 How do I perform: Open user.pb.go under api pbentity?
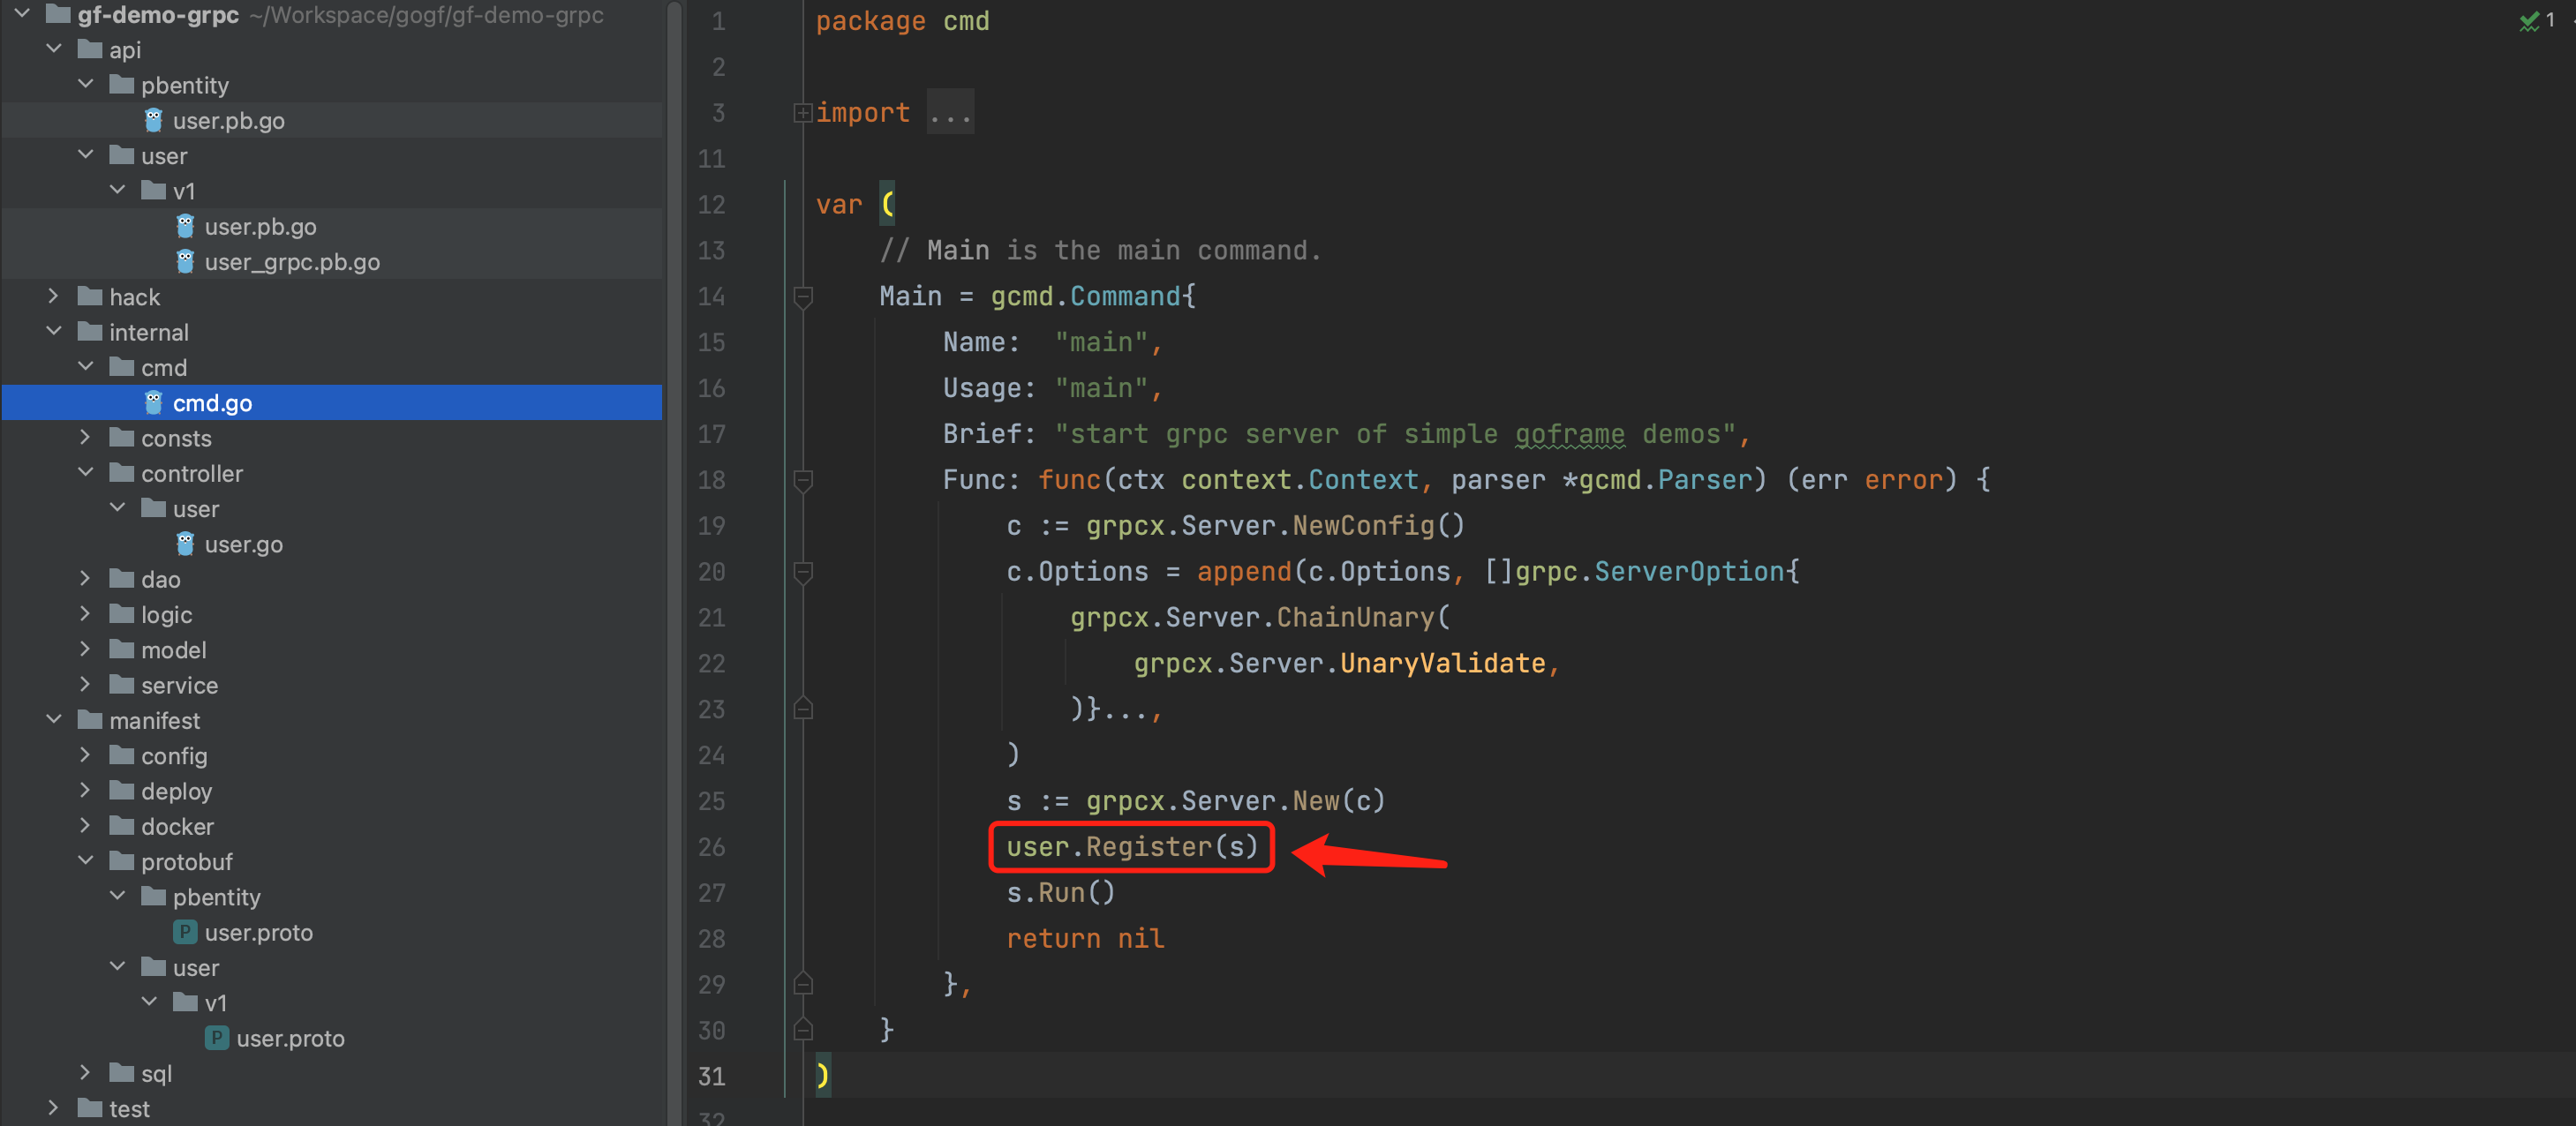(x=228, y=121)
